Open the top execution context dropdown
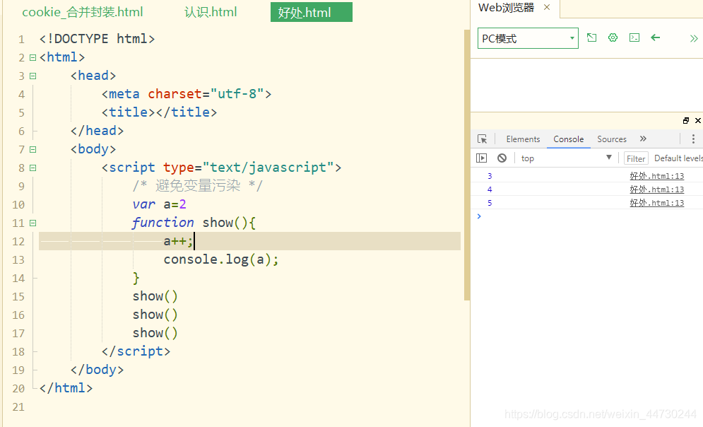Image resolution: width=703 pixels, height=427 pixels. point(566,158)
